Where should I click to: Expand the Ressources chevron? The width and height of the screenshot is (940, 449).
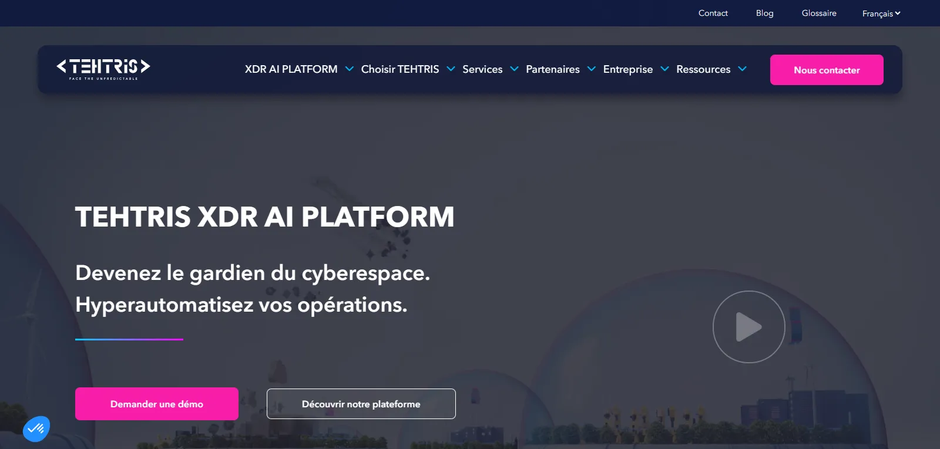click(x=743, y=69)
